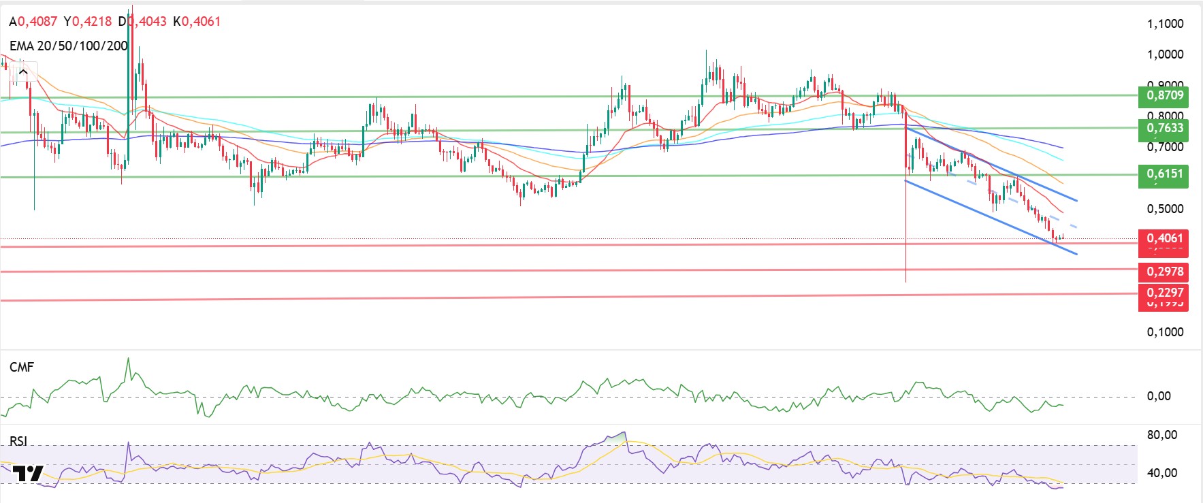Image resolution: width=1203 pixels, height=503 pixels.
Task: Click the high price value Y0,4218
Action: click(88, 21)
